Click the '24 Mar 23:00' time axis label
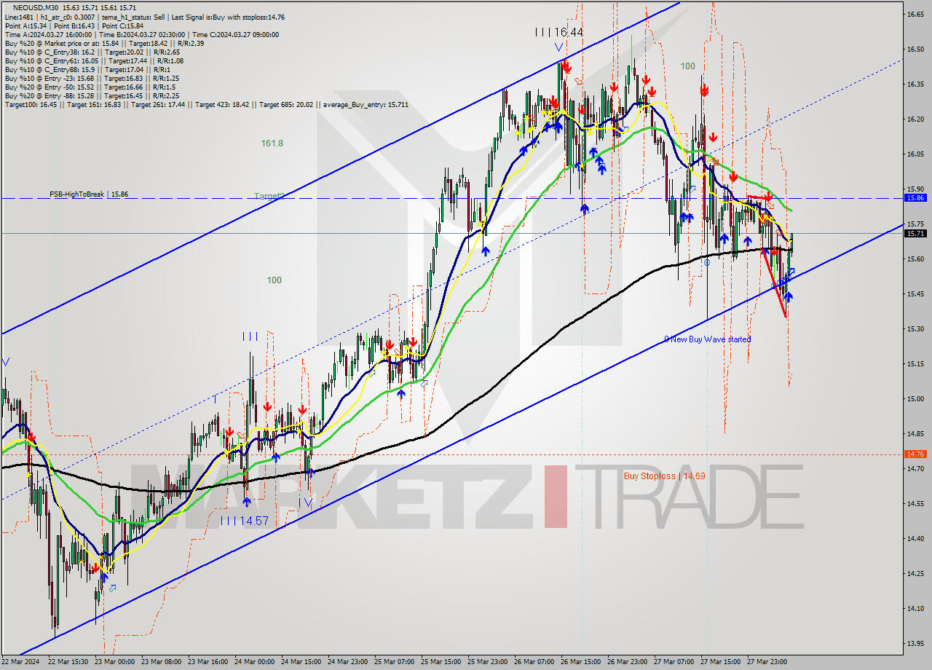The image size is (932, 670). click(x=348, y=662)
